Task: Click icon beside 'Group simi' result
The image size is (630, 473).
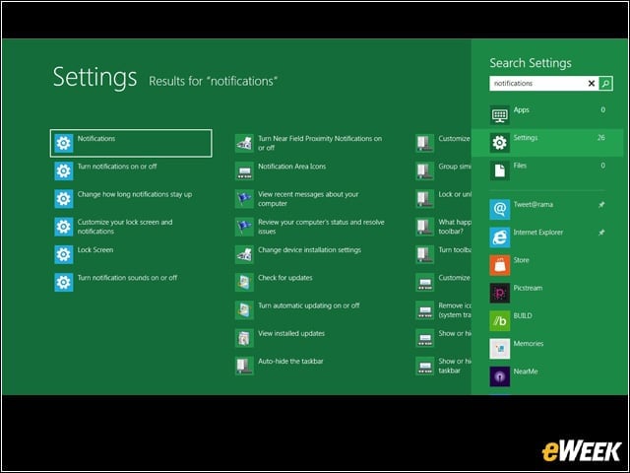Action: click(424, 170)
